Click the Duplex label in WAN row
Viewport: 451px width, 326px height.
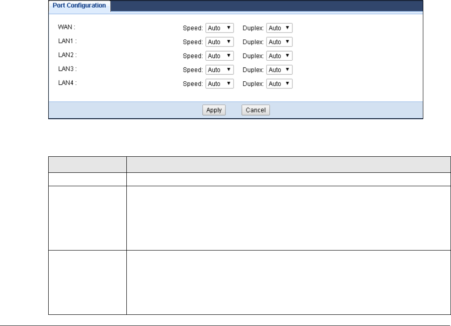(x=253, y=28)
